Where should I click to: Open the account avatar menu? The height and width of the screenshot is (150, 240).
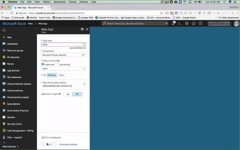point(236,23)
